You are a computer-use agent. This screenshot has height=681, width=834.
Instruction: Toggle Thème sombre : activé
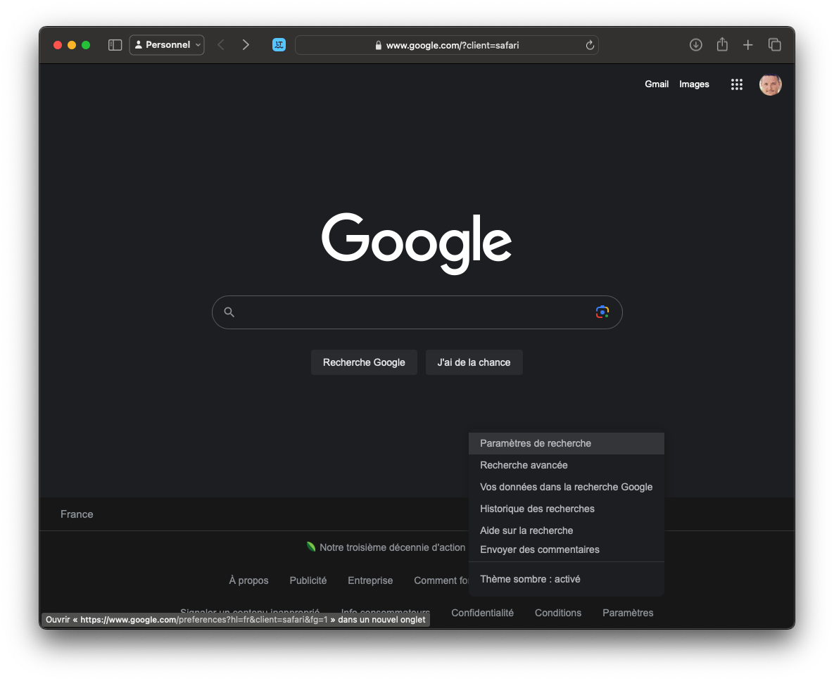point(567,579)
